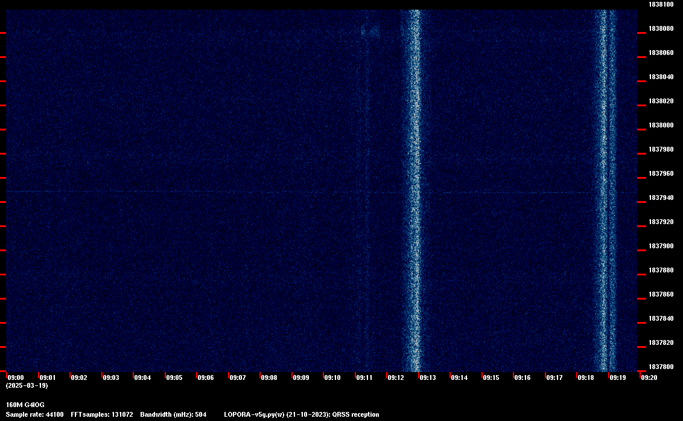Click the bright single streak near 09:13
Image resolution: width=683 pixels, height=421 pixels.
coord(415,191)
